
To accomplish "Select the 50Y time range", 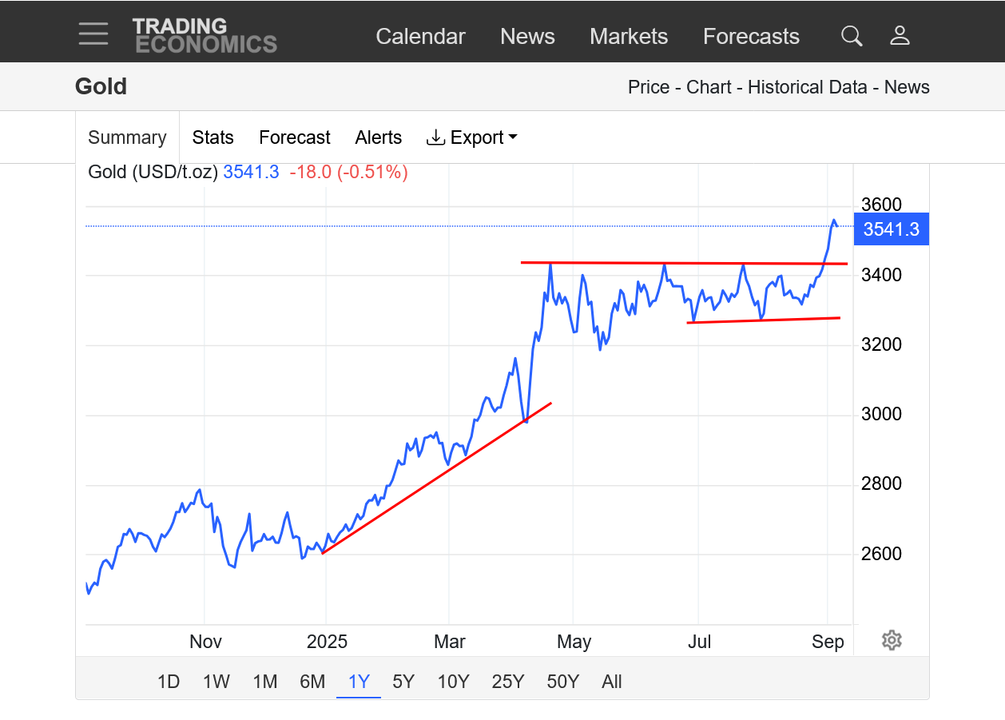I will [x=563, y=682].
